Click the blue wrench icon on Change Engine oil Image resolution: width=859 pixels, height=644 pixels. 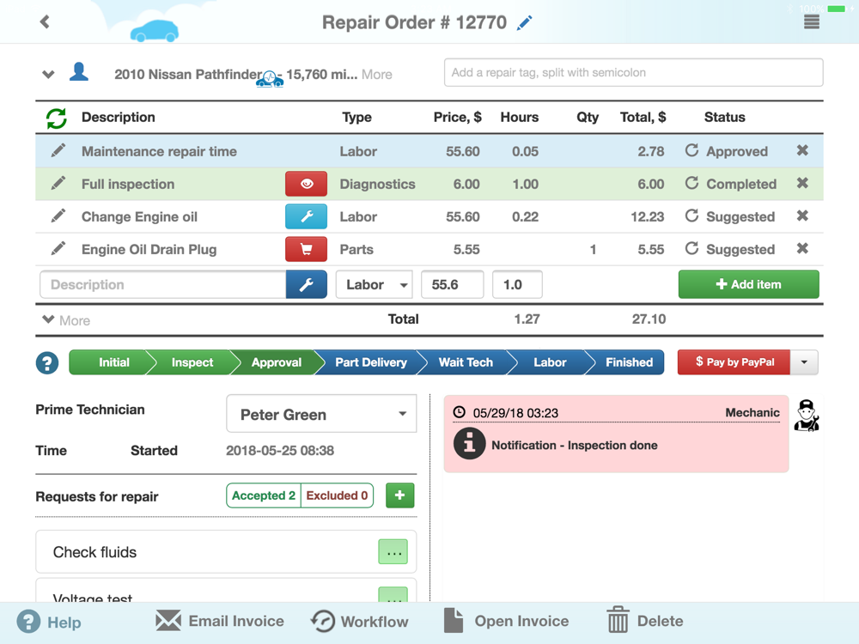coord(307,217)
